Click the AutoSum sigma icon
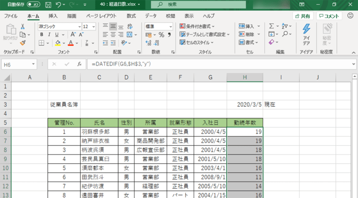The height and width of the screenshot is (198, 358). click(x=271, y=26)
